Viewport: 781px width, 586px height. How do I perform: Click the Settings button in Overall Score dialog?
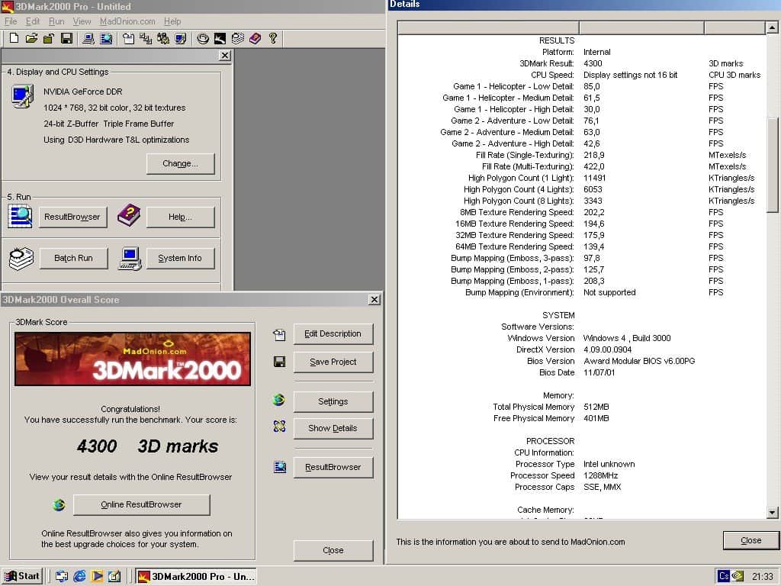tap(333, 401)
